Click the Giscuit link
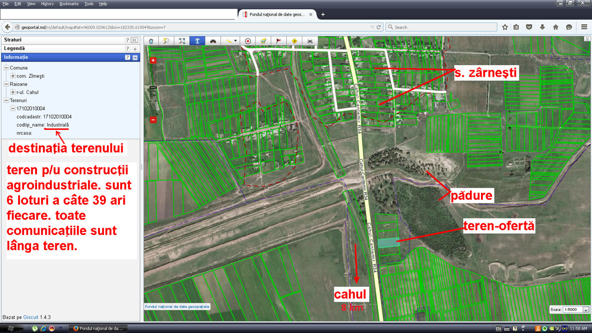 coord(31,317)
